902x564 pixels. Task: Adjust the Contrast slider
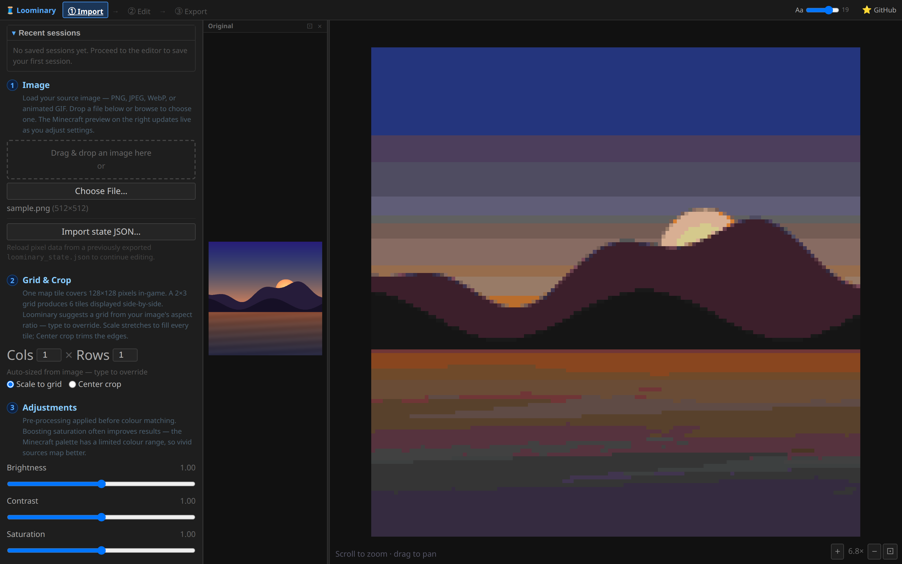click(x=101, y=517)
